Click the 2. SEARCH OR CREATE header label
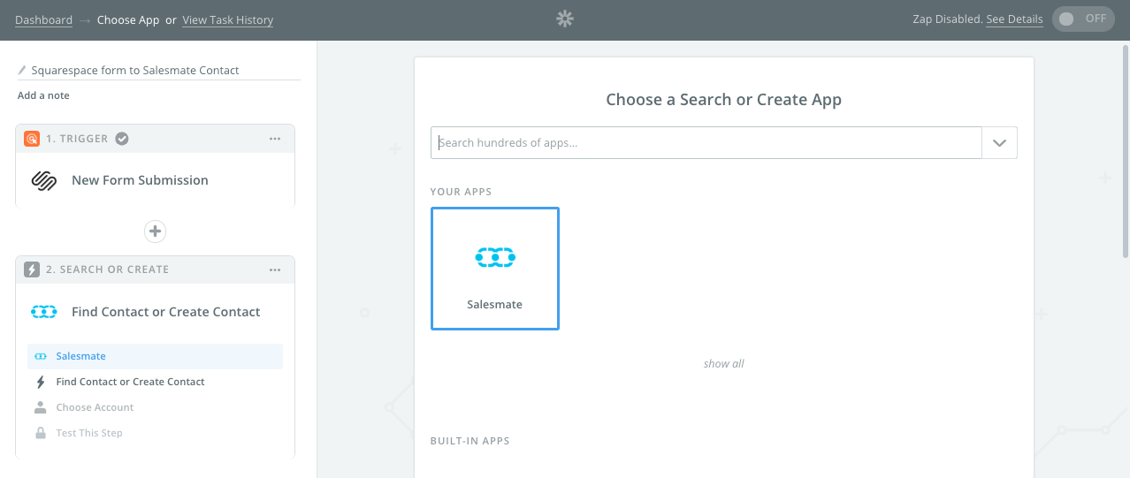The height and width of the screenshot is (478, 1130). point(107,269)
